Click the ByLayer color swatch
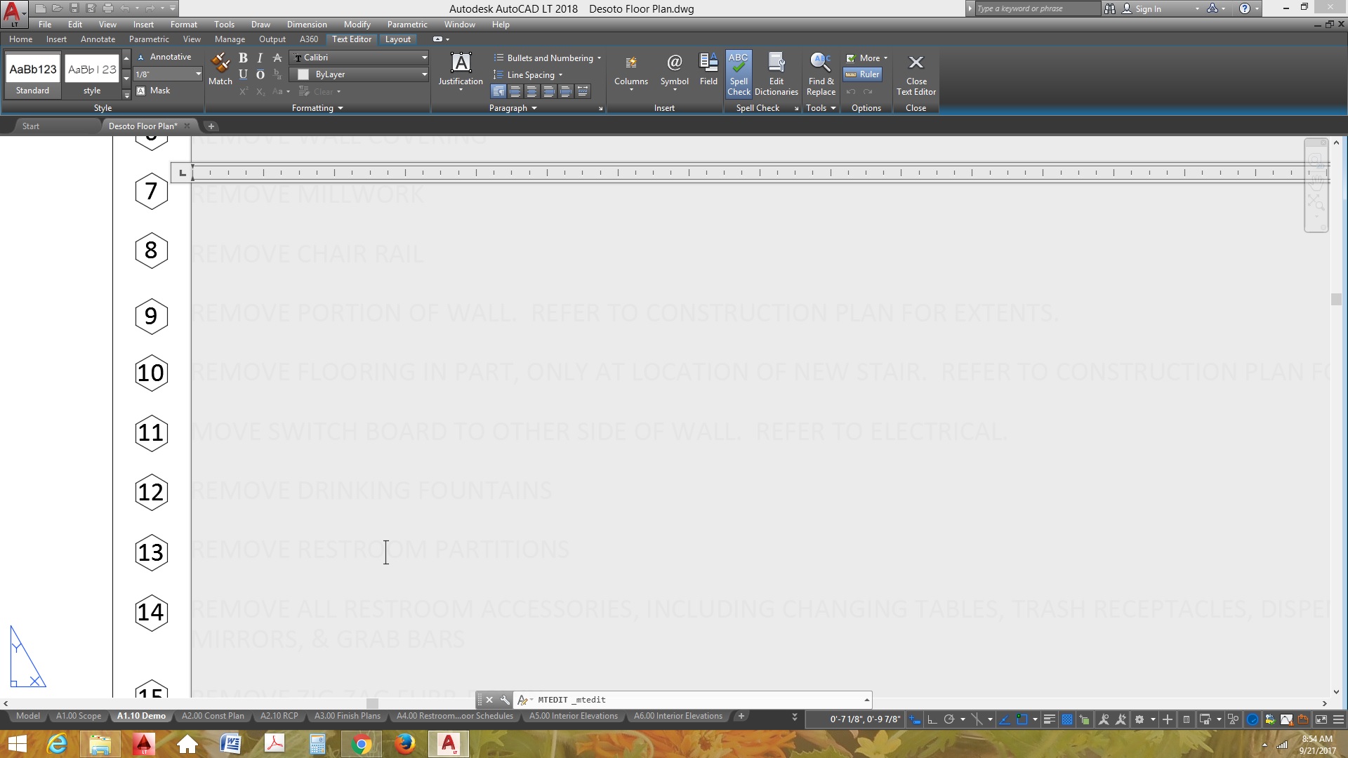The image size is (1348, 758). pos(303,74)
